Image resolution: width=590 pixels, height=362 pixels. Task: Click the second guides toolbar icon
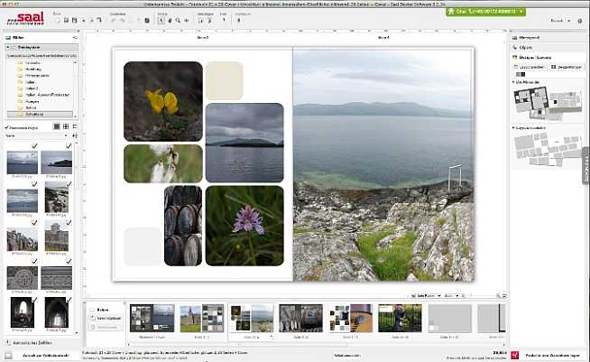point(209,21)
